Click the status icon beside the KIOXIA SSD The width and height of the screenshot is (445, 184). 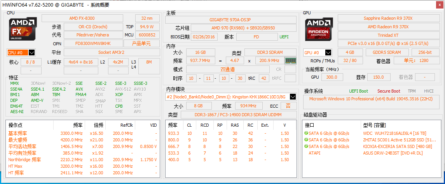tap(306, 146)
